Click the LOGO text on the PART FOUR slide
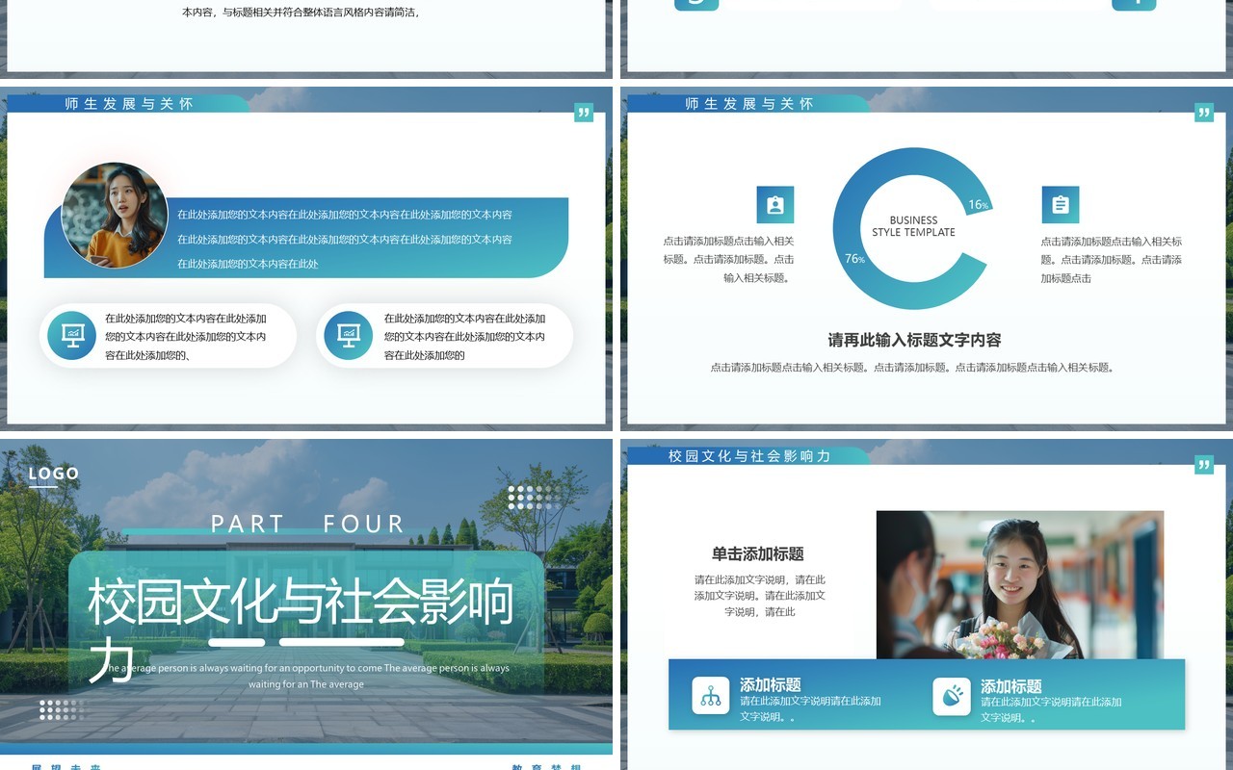Image resolution: width=1233 pixels, height=770 pixels. (x=54, y=474)
